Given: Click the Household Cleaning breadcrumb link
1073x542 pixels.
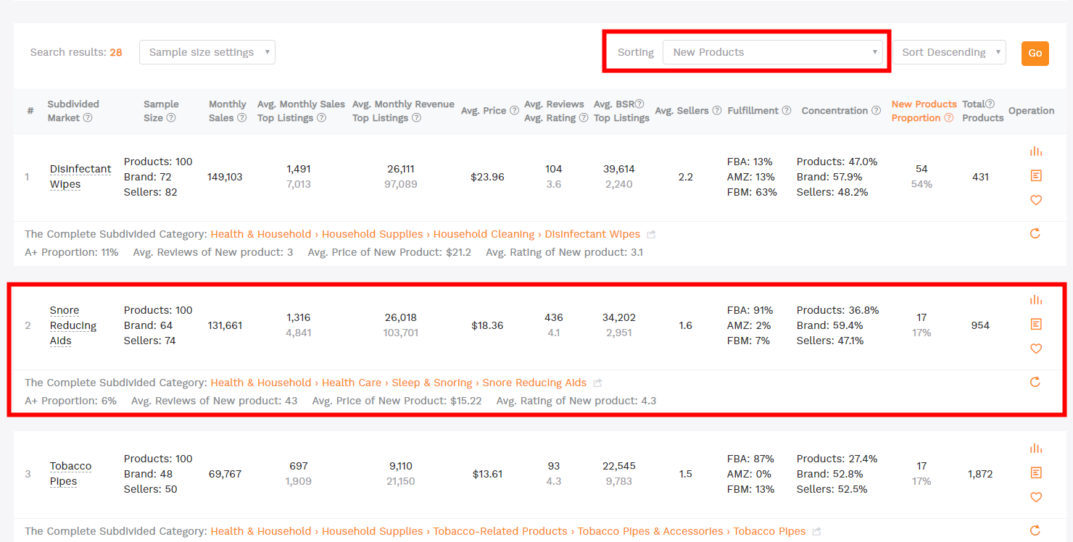Looking at the screenshot, I should click(484, 234).
